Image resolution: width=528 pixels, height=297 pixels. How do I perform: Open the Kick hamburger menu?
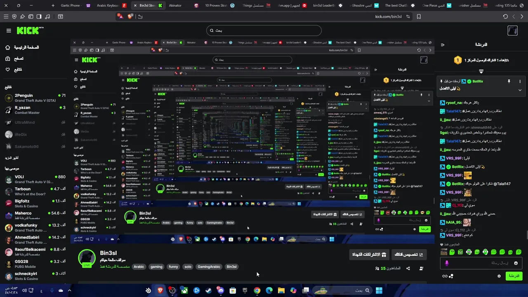click(x=9, y=31)
